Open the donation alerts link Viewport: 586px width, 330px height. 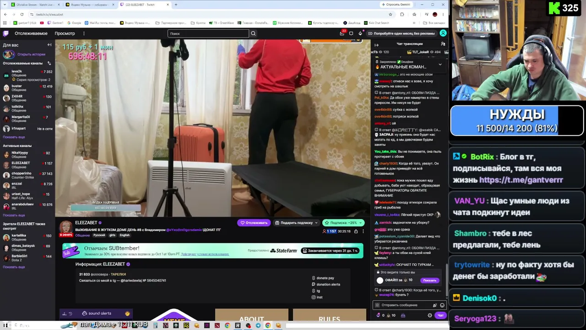(x=326, y=285)
